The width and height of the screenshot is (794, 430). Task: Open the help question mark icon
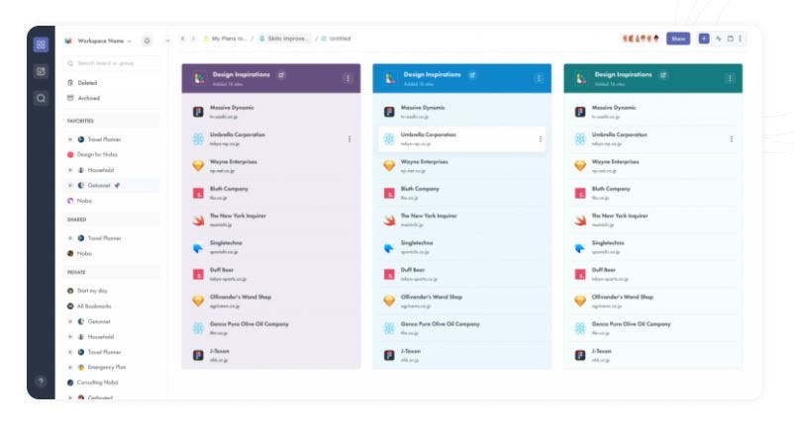(41, 381)
